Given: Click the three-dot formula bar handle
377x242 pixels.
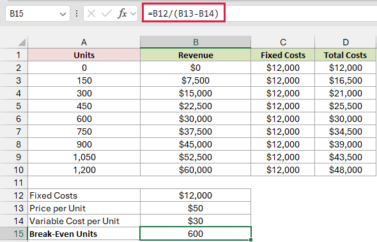Looking at the screenshot, I should coord(77,13).
